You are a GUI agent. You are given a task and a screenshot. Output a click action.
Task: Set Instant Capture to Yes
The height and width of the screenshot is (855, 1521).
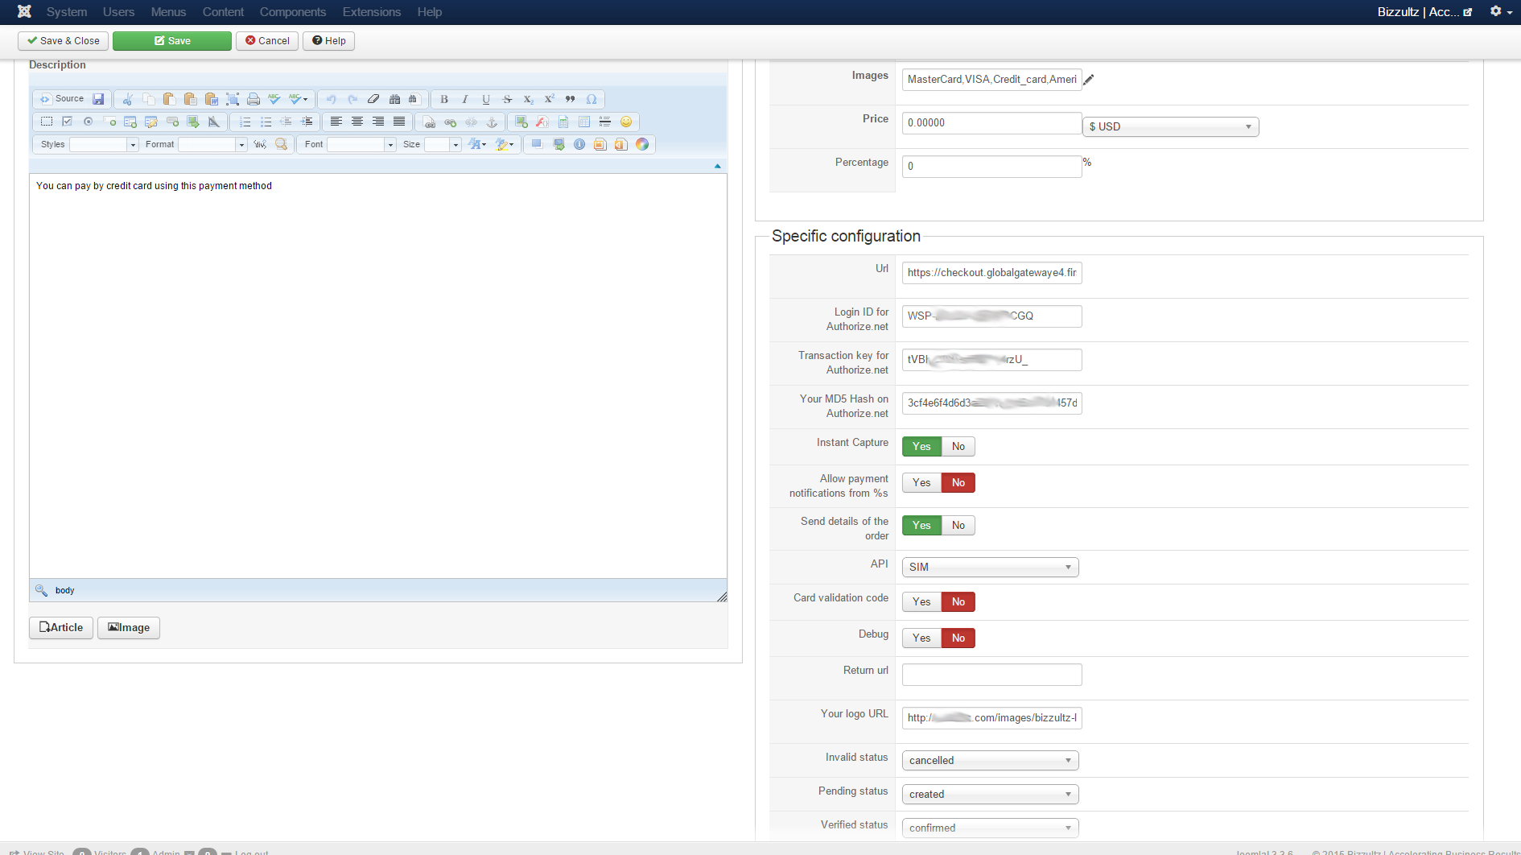tap(921, 447)
